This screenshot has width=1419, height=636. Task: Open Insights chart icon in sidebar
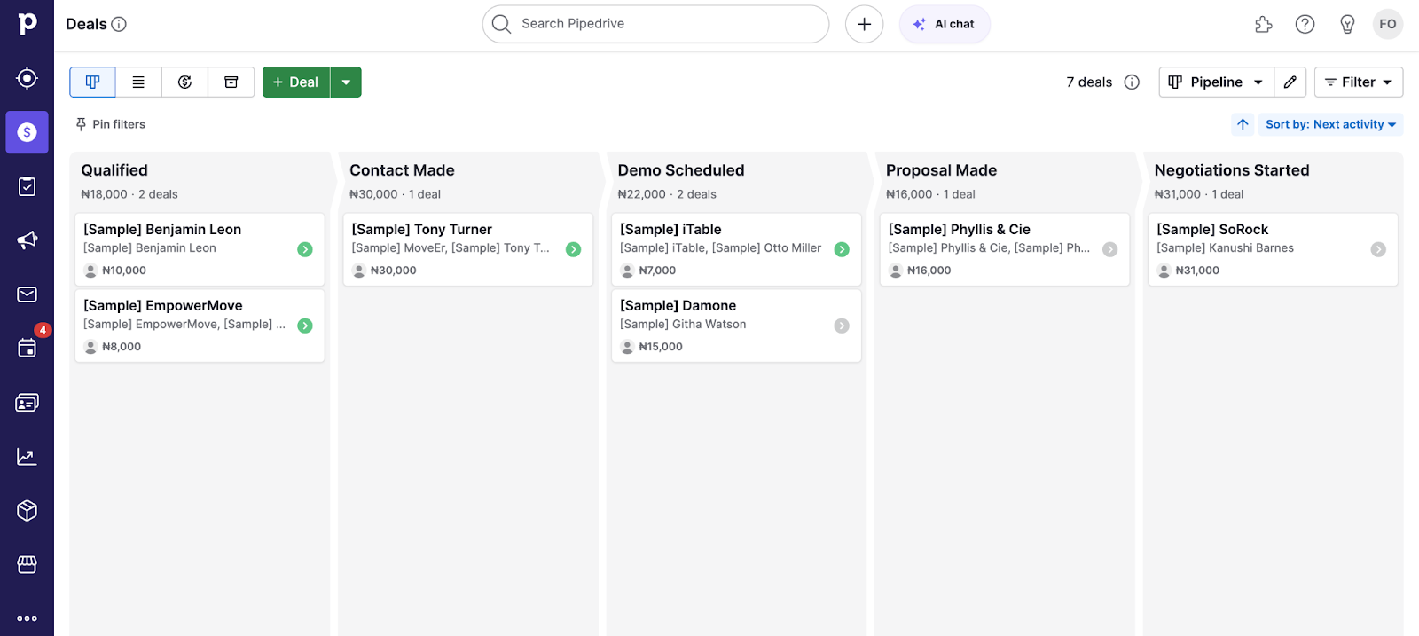(27, 457)
